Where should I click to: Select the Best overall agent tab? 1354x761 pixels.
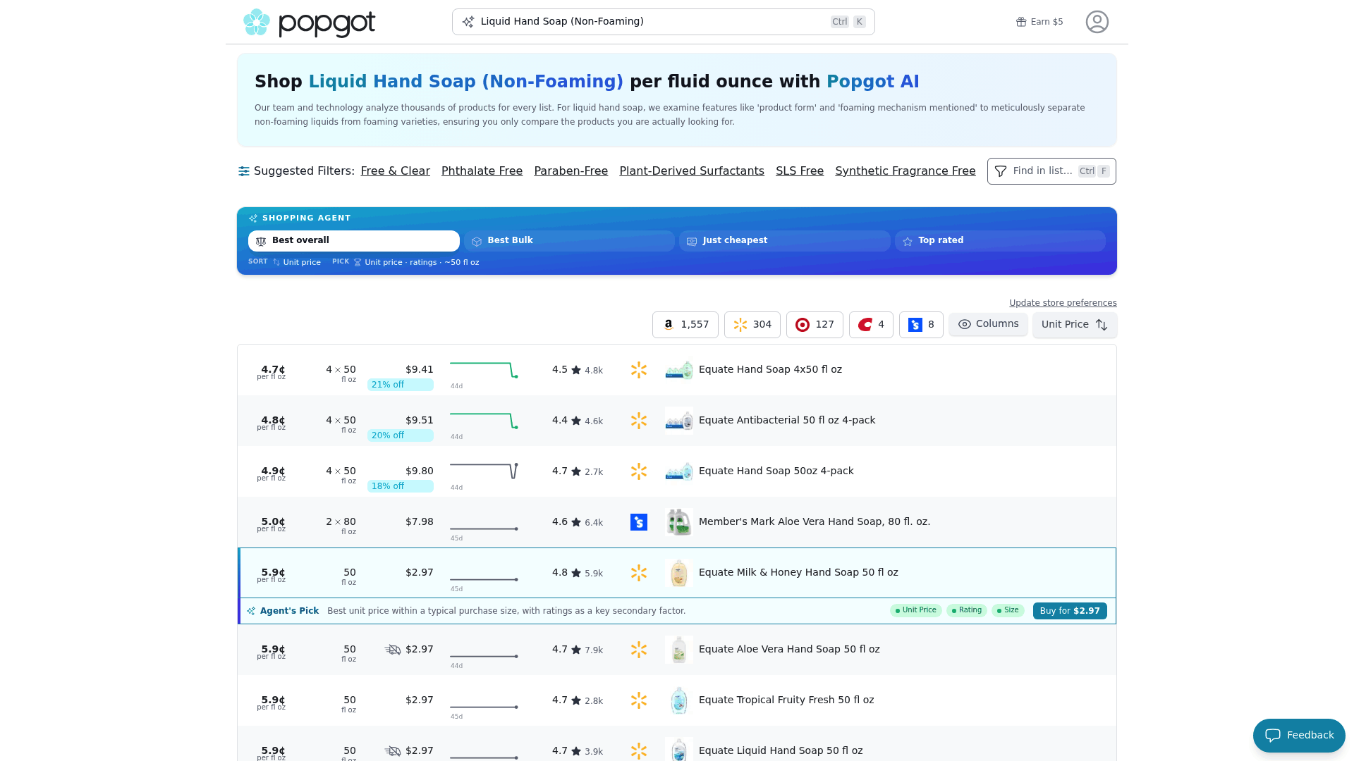(x=354, y=241)
